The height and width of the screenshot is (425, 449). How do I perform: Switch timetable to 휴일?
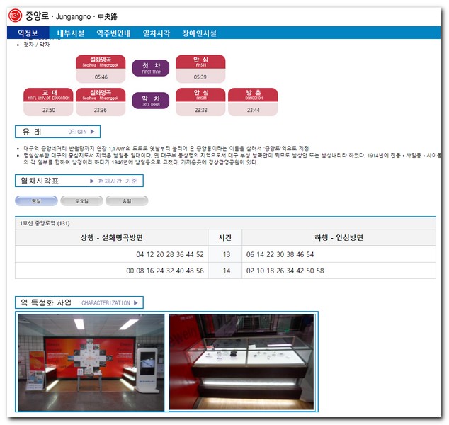point(127,200)
